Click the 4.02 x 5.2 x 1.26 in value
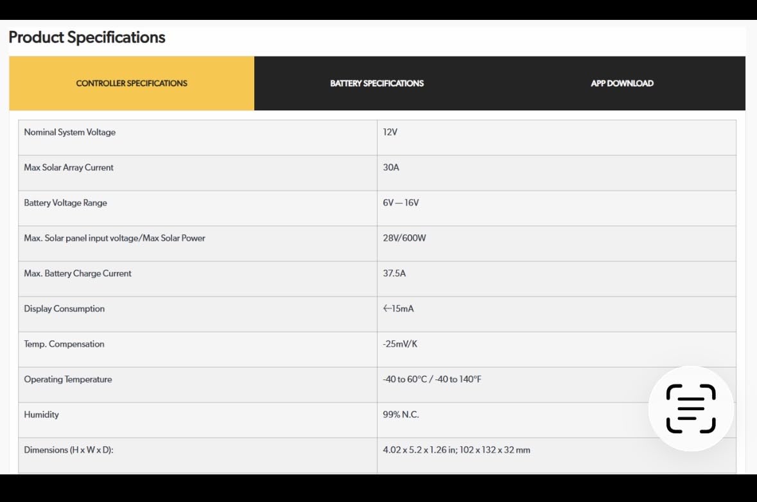757x502 pixels. coord(457,450)
